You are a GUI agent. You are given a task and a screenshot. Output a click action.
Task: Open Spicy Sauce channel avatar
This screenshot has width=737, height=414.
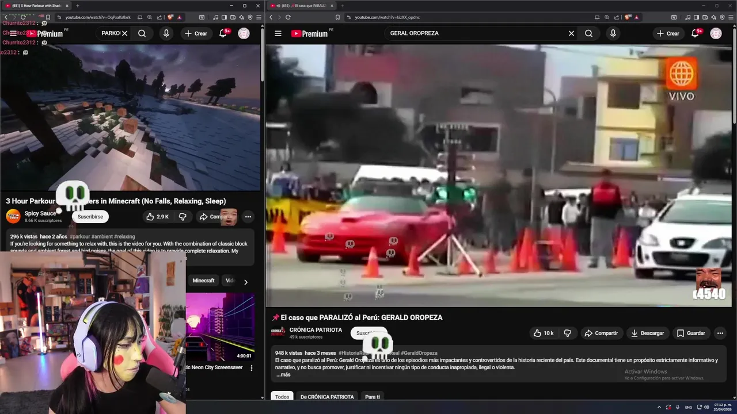coord(13,216)
